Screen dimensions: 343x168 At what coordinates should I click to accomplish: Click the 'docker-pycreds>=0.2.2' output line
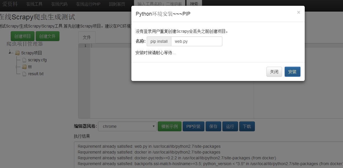(177, 158)
